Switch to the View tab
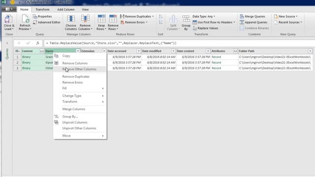Screen dimensions: 315x177 click(85, 9)
